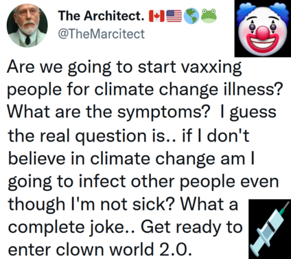
Task: Click the word "symptoms?" in the tweet
Action: (163, 113)
